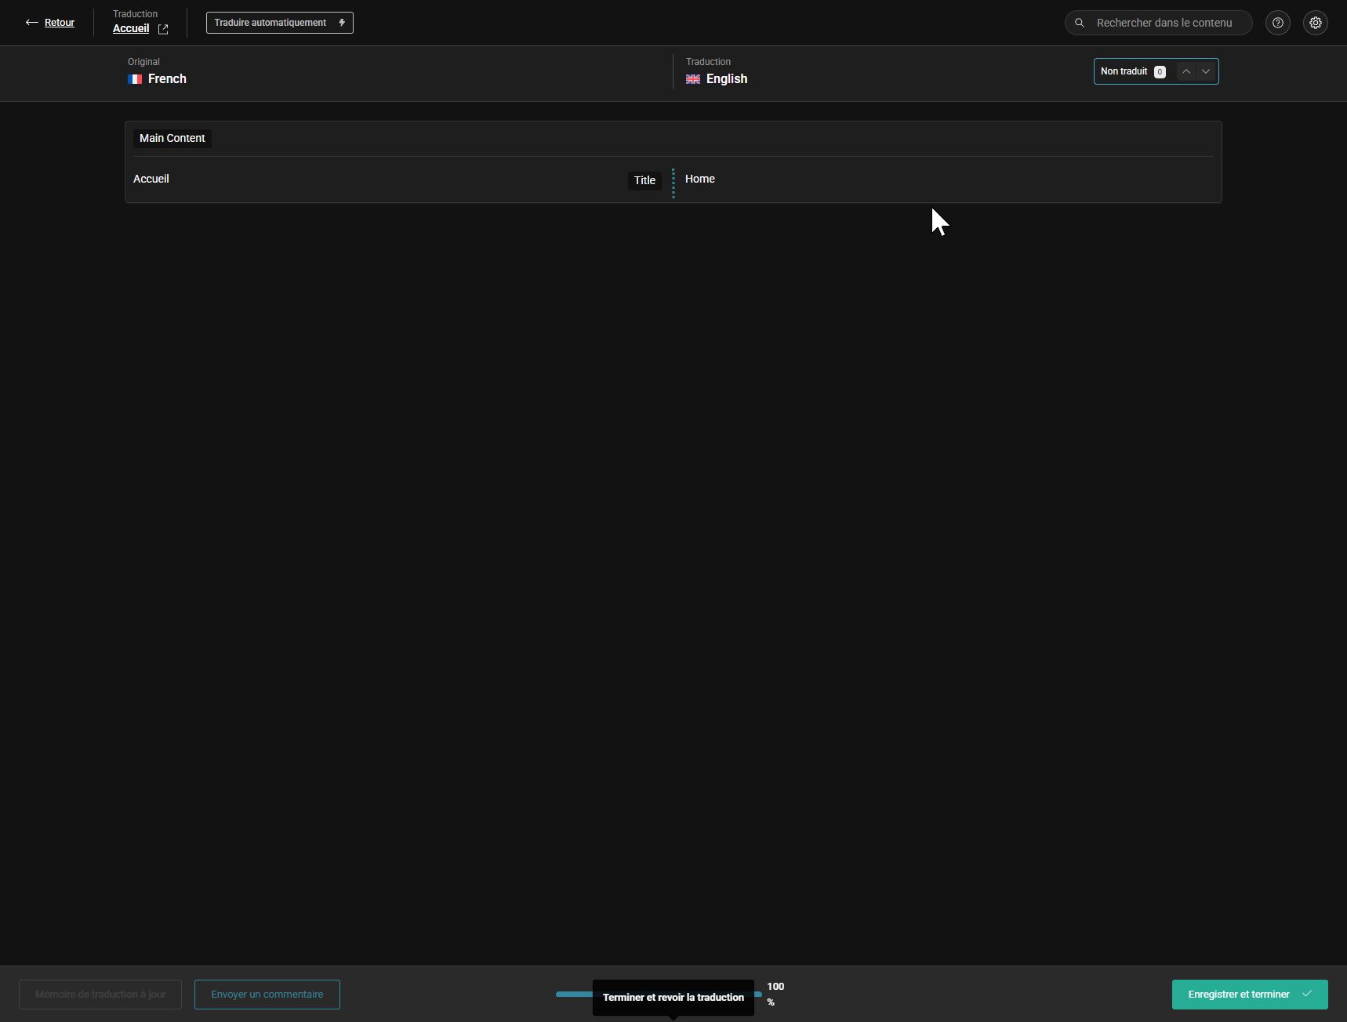Click the external link icon beside Accueil

click(163, 29)
